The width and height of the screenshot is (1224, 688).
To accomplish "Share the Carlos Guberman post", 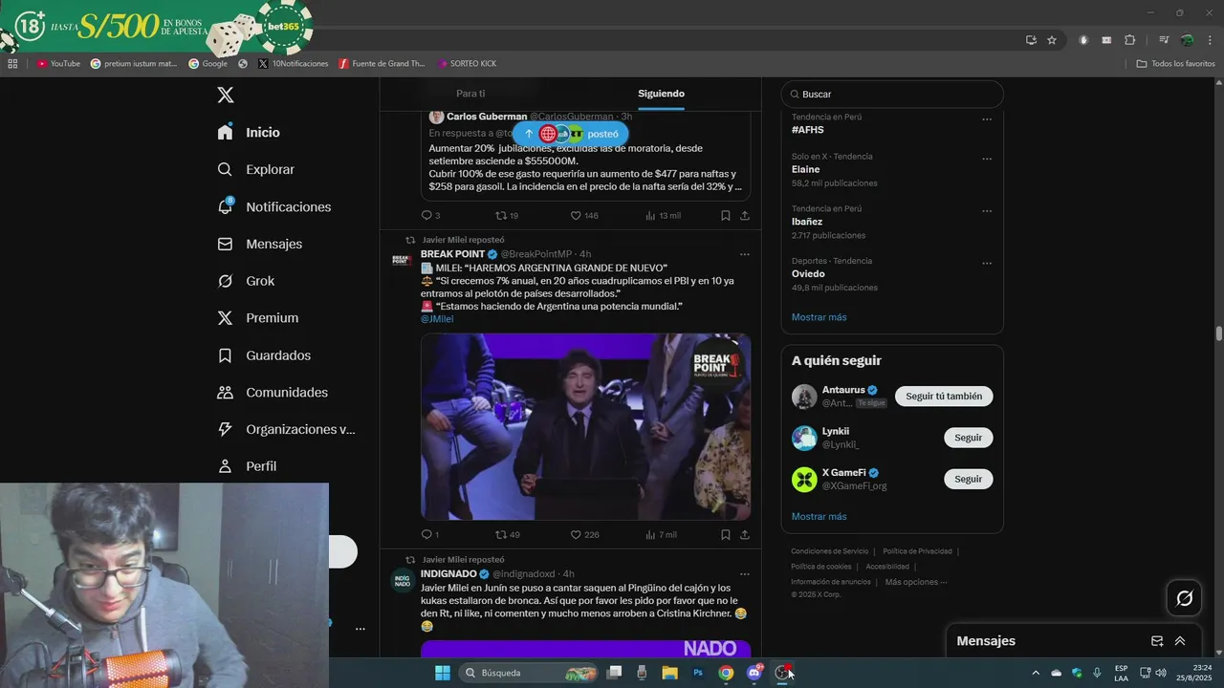I will pyautogui.click(x=745, y=216).
